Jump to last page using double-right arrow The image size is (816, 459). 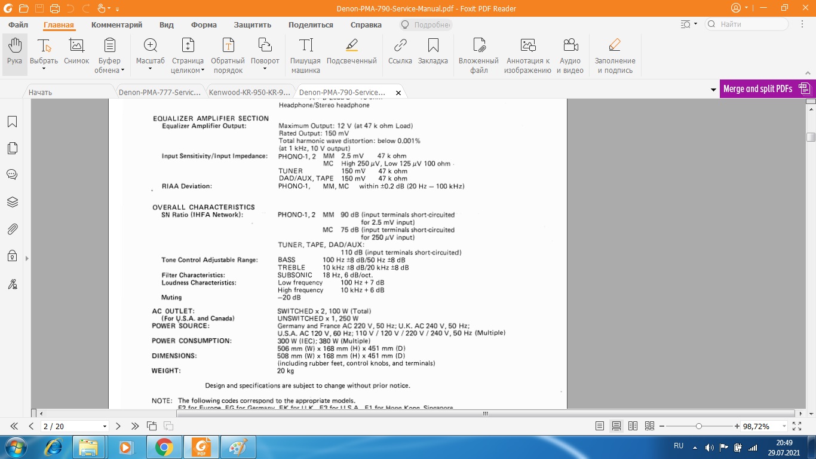(x=135, y=426)
